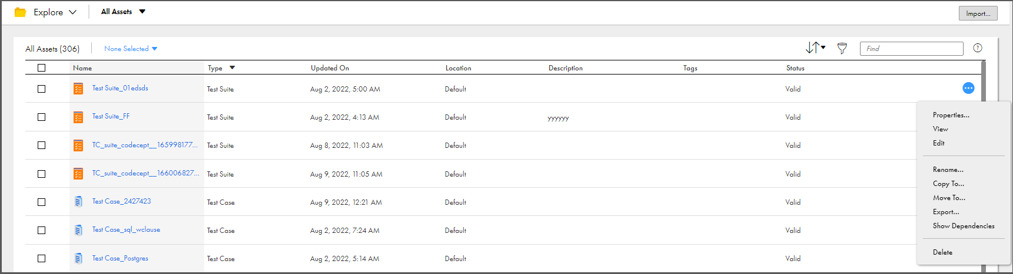Open the Test Suite_01edsds link
This screenshot has width=1013, height=274.
(120, 88)
